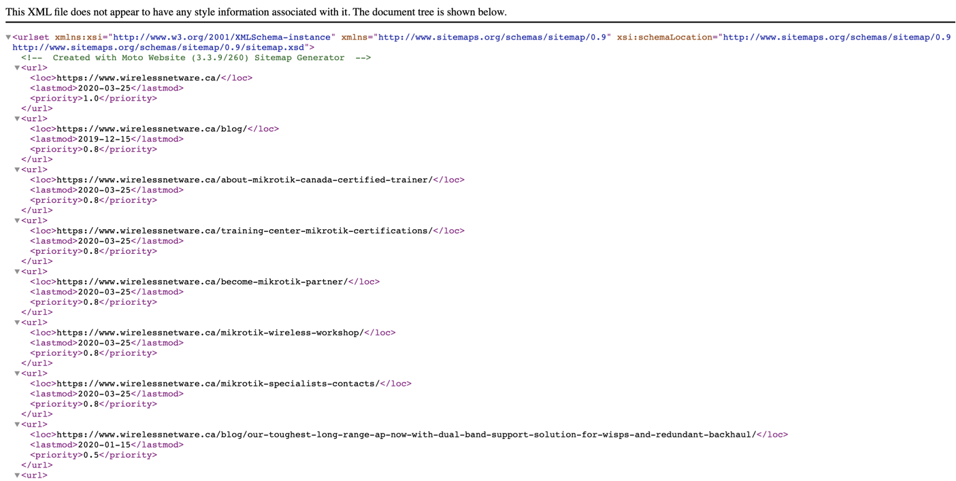The height and width of the screenshot is (481, 956).
Task: Collapse url node for training-center-mikrotik-certifications
Action: 17,221
